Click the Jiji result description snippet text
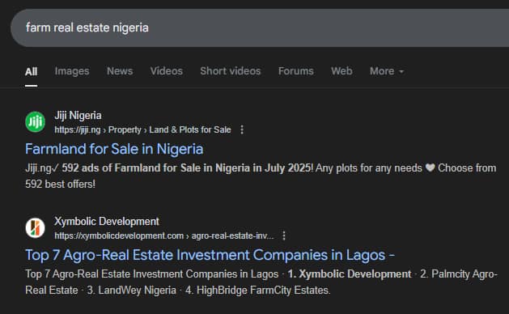509x314 pixels. pos(261,176)
